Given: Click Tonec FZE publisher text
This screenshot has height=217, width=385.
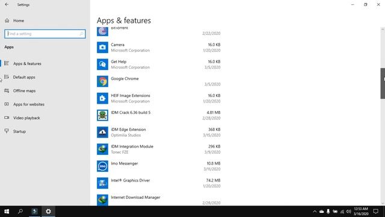Looking at the screenshot, I should click(120, 153).
